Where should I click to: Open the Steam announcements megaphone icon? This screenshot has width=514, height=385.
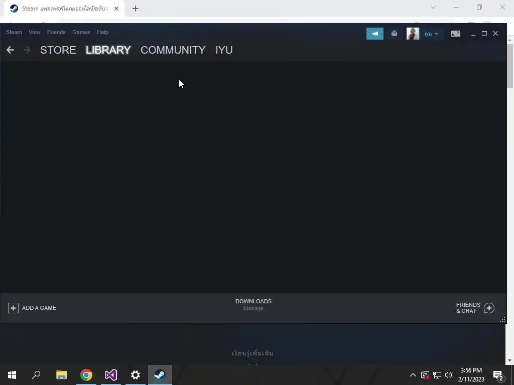click(x=374, y=34)
